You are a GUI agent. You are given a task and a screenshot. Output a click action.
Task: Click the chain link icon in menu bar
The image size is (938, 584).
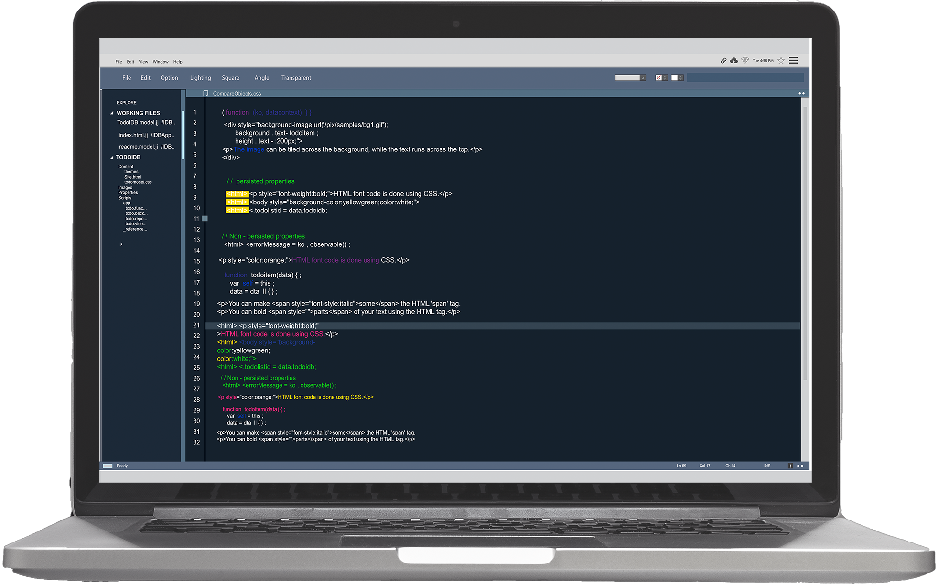pos(723,61)
